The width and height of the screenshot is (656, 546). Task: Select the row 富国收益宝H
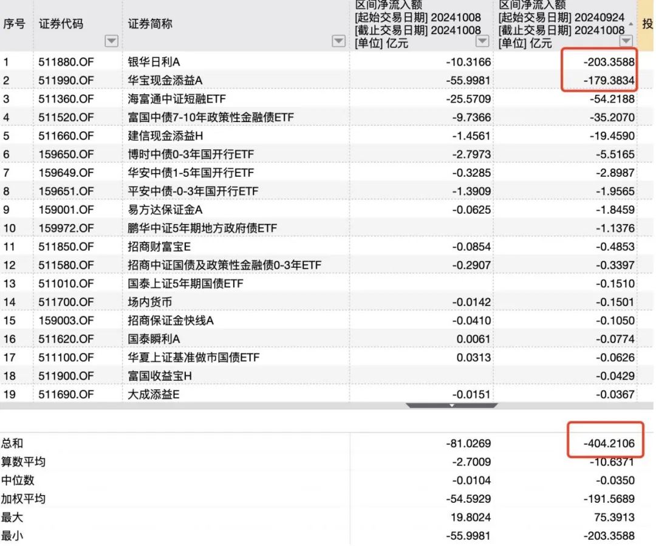pyautogui.click(x=319, y=376)
